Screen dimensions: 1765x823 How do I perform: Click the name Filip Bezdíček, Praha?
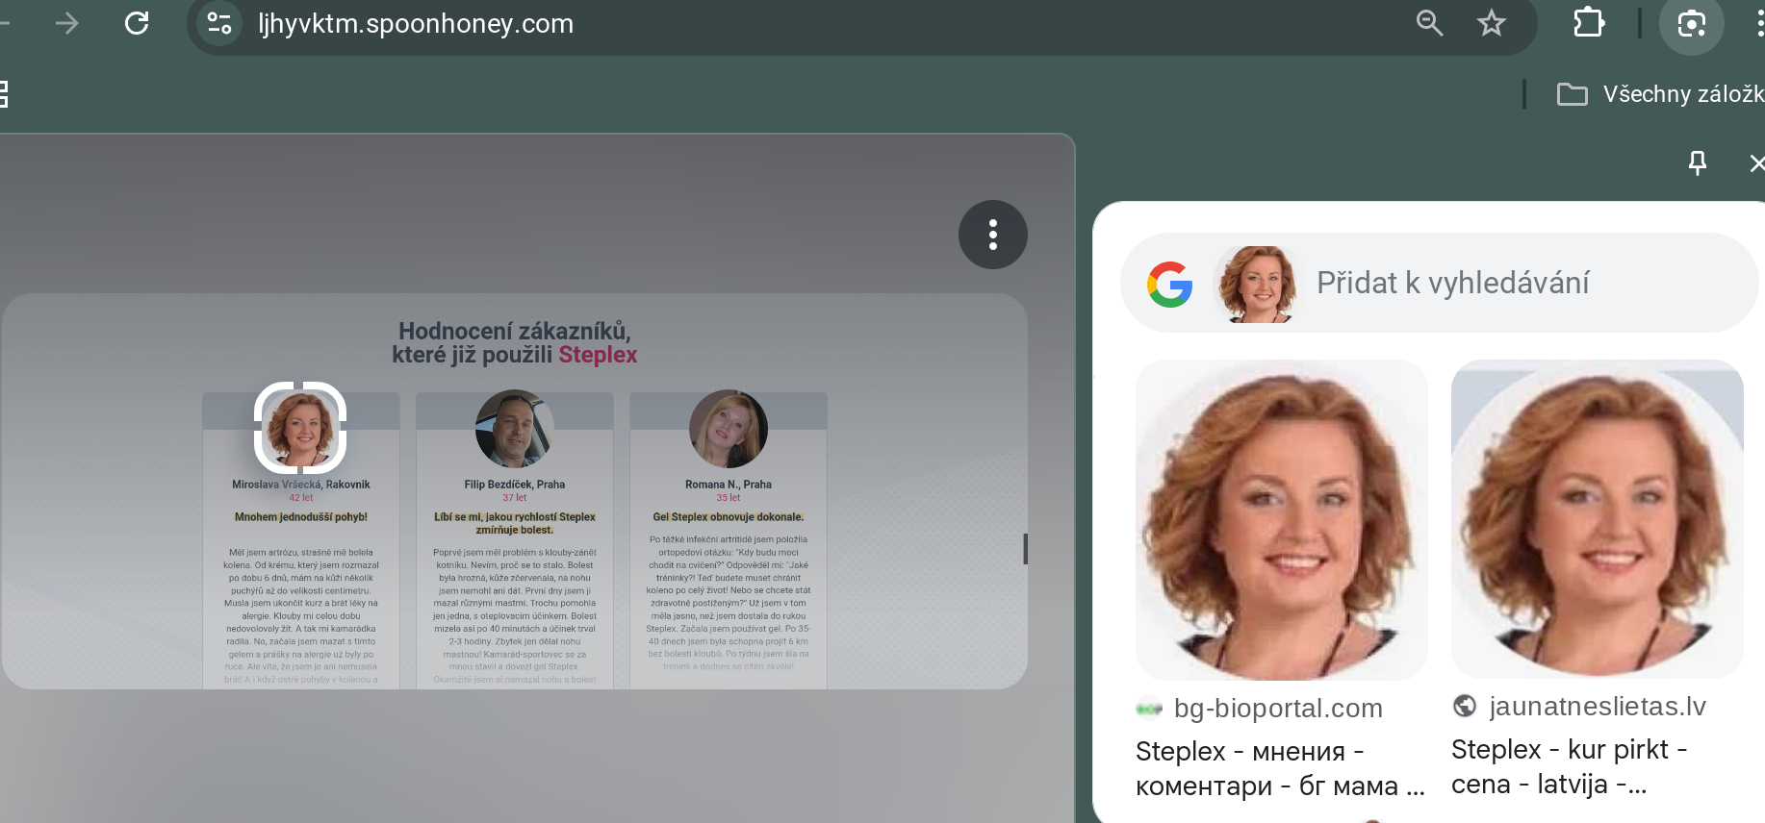(x=515, y=485)
